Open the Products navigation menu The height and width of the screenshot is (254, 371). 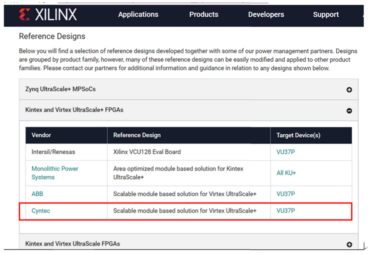(204, 15)
